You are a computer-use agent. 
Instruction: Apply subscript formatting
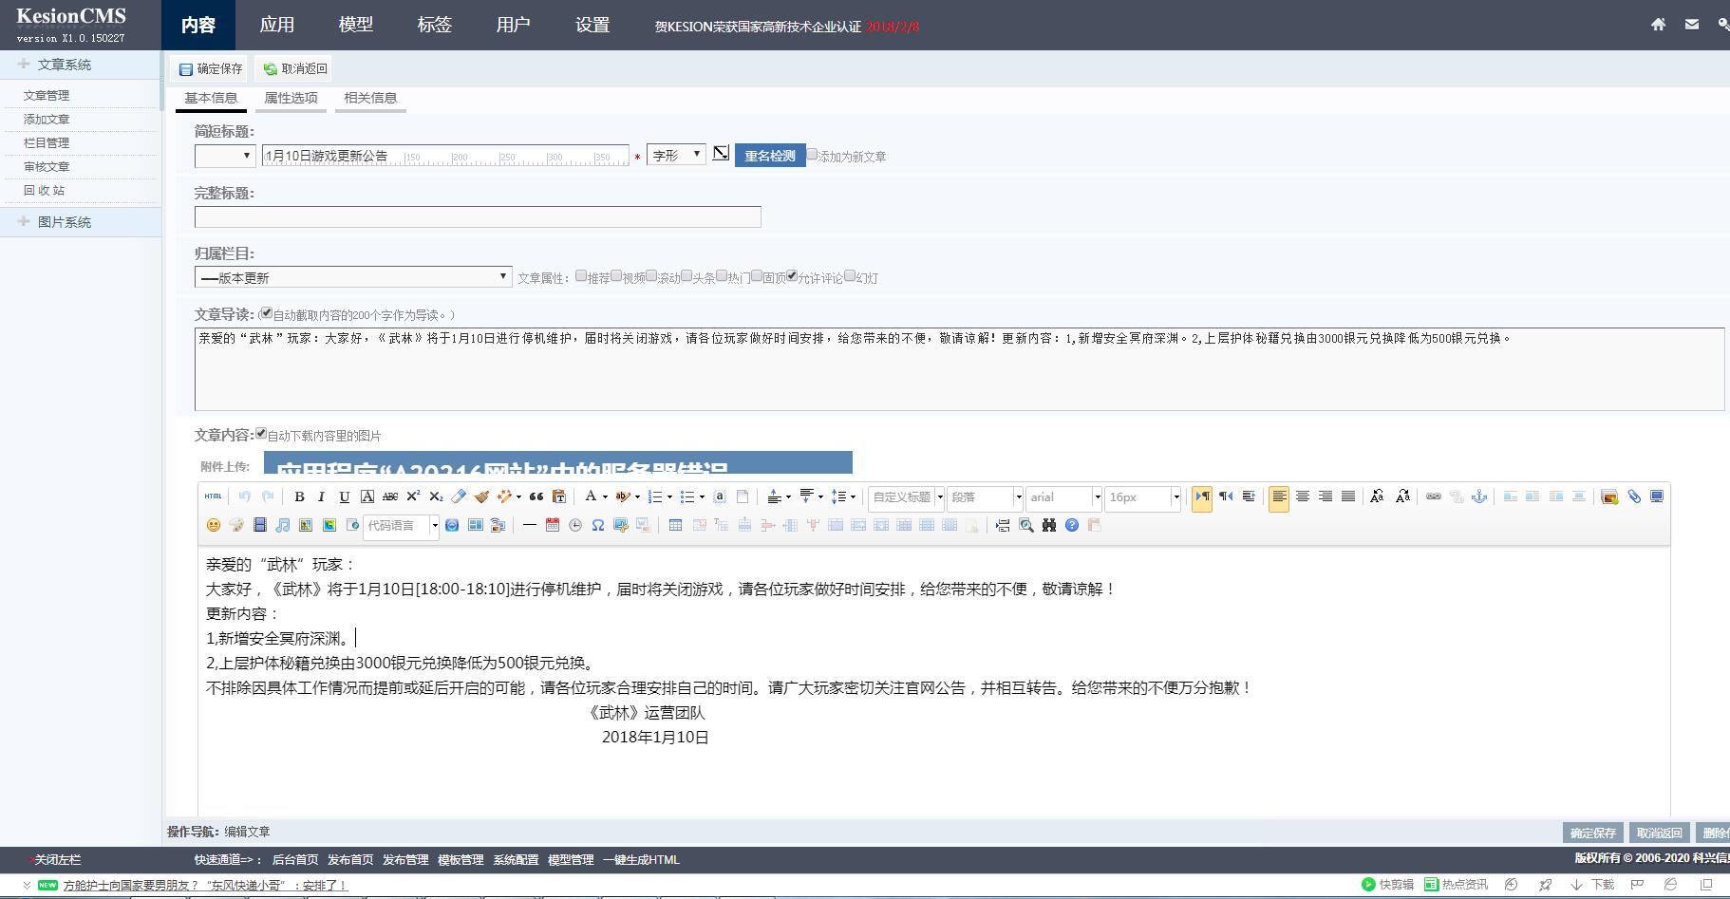click(436, 496)
